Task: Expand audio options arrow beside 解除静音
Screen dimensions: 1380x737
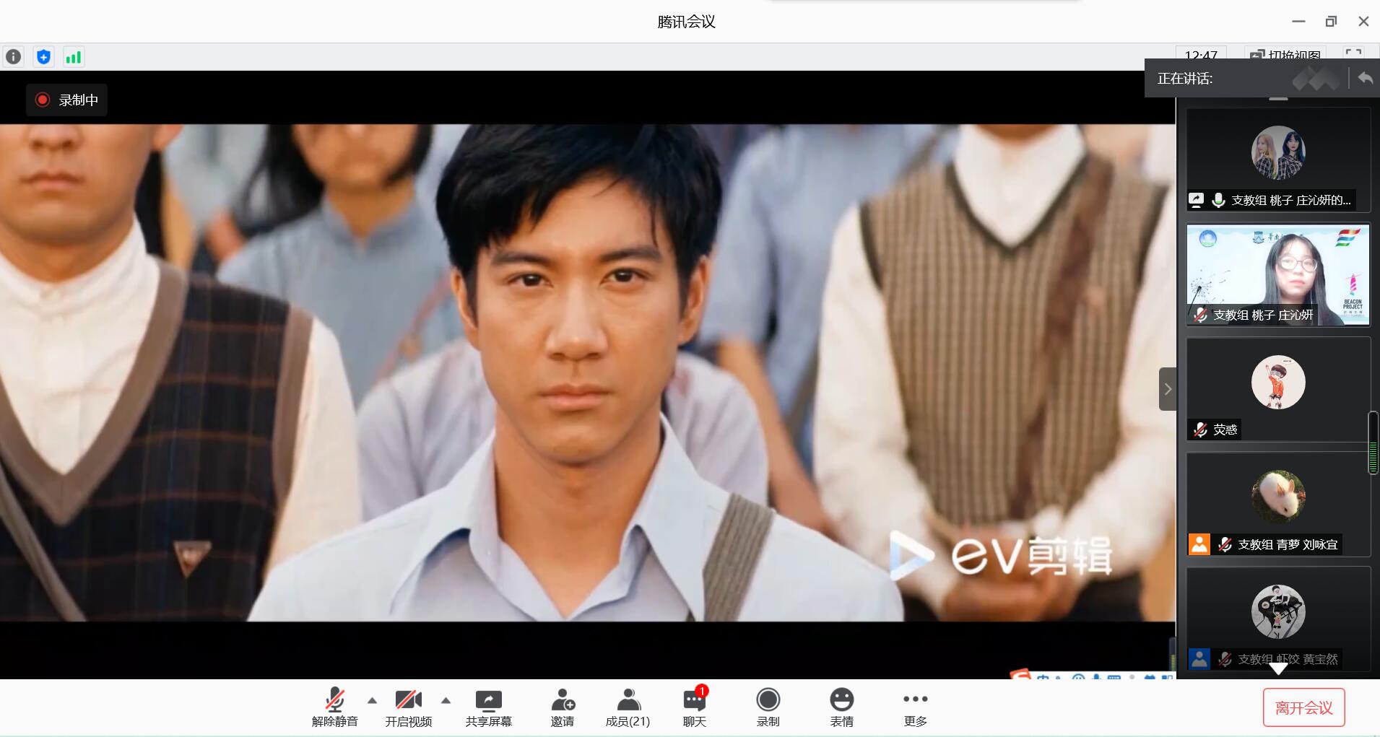Action: tap(372, 700)
